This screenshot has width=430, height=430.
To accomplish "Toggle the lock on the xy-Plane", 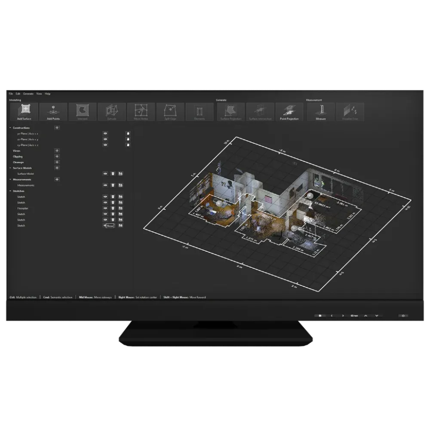I will 128,145.
